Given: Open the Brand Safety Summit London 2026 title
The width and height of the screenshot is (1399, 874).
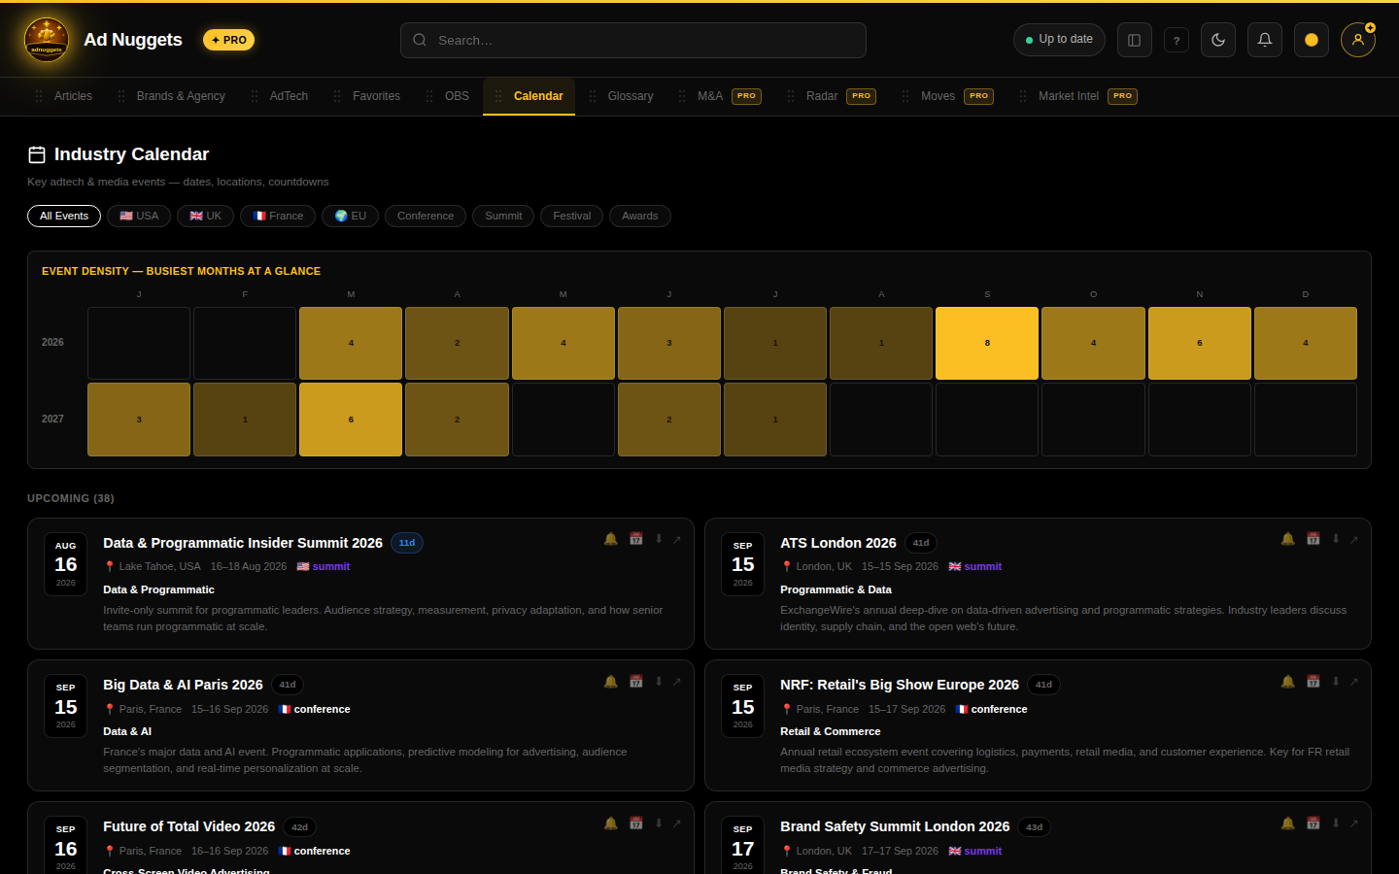Looking at the screenshot, I should [895, 826].
